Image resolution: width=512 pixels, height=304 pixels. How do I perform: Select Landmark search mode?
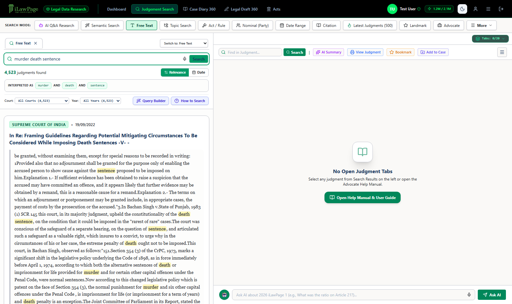pyautogui.click(x=415, y=25)
